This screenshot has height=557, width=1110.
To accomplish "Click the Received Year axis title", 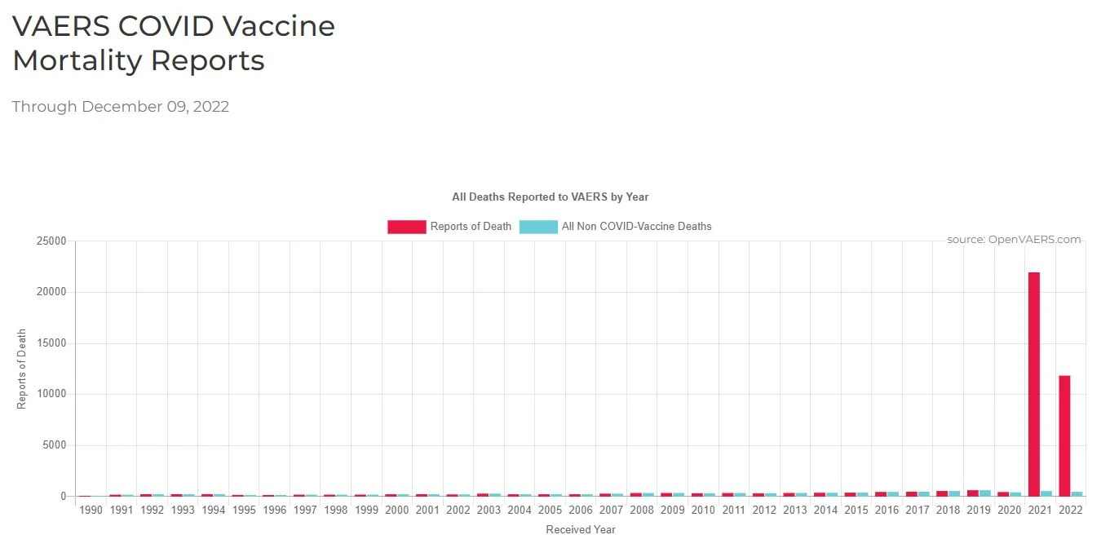I will (x=580, y=530).
